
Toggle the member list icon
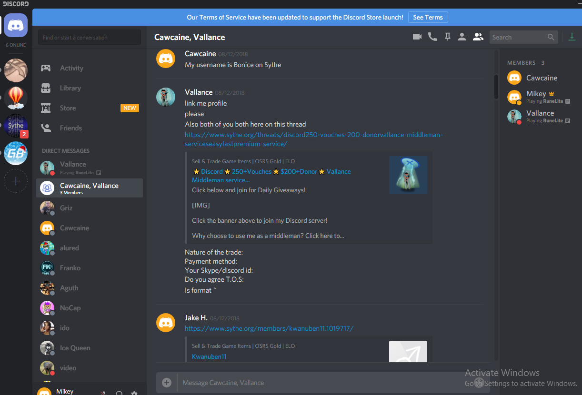478,37
